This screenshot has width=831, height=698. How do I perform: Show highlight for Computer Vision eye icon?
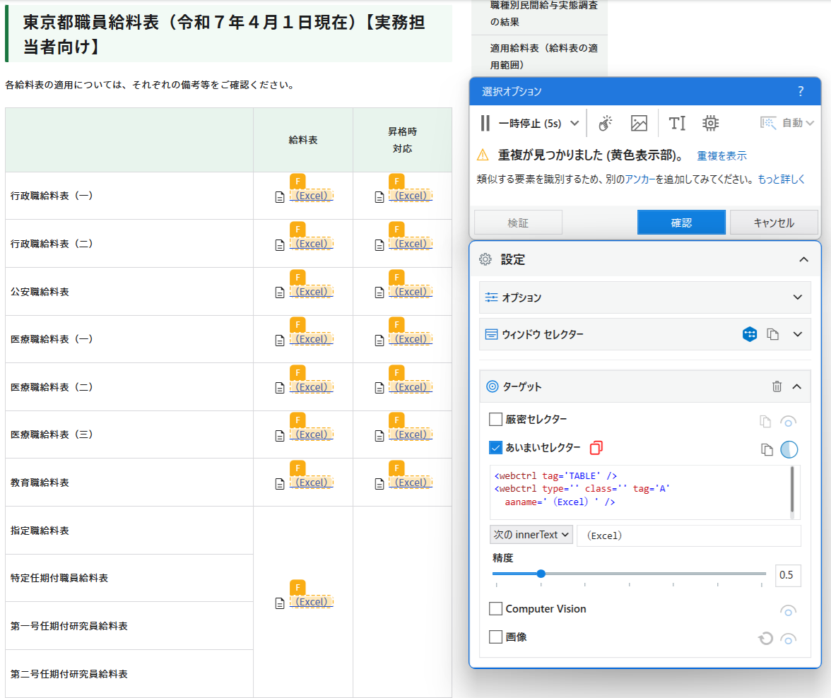(x=788, y=611)
